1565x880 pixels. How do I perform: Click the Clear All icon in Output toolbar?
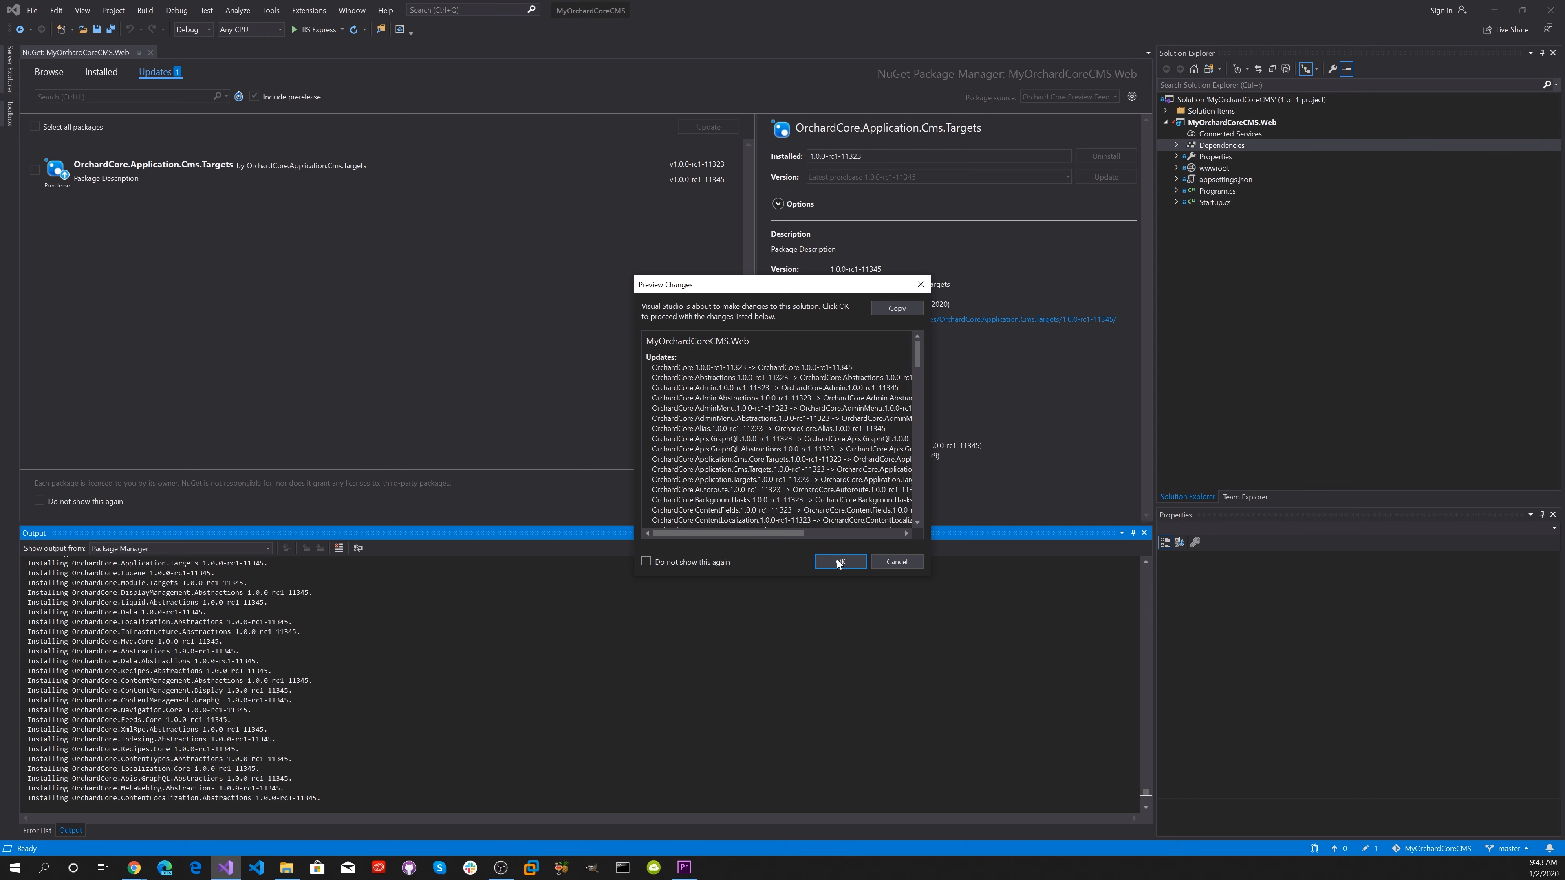[x=339, y=548]
